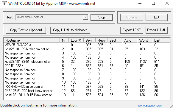Click status bar text about host information
173x108 pixels.
point(39,105)
